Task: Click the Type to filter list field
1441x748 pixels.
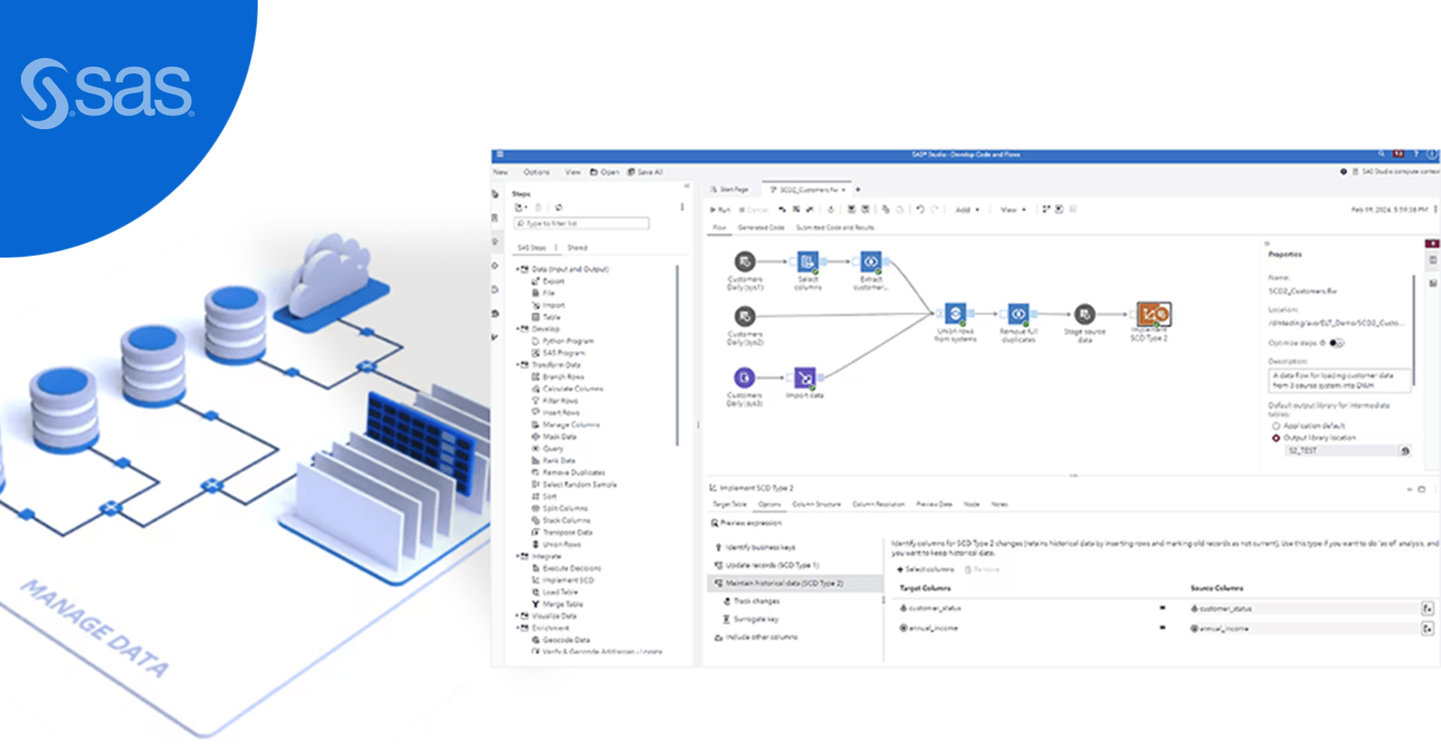Action: coord(582,223)
